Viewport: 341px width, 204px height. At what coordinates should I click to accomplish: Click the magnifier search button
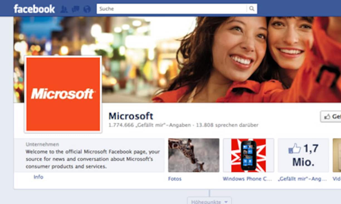pos(252,9)
